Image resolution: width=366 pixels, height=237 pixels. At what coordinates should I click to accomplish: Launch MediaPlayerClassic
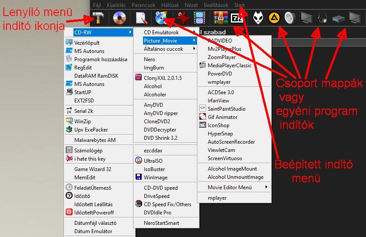point(234,66)
